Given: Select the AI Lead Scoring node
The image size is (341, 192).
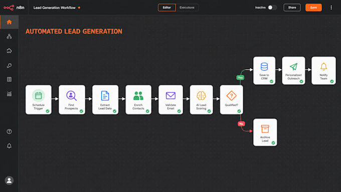Looking at the screenshot, I should pos(201,100).
